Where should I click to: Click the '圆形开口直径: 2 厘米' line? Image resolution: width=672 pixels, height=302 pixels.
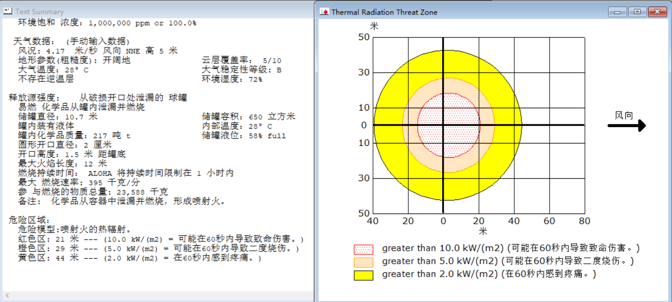(x=65, y=145)
